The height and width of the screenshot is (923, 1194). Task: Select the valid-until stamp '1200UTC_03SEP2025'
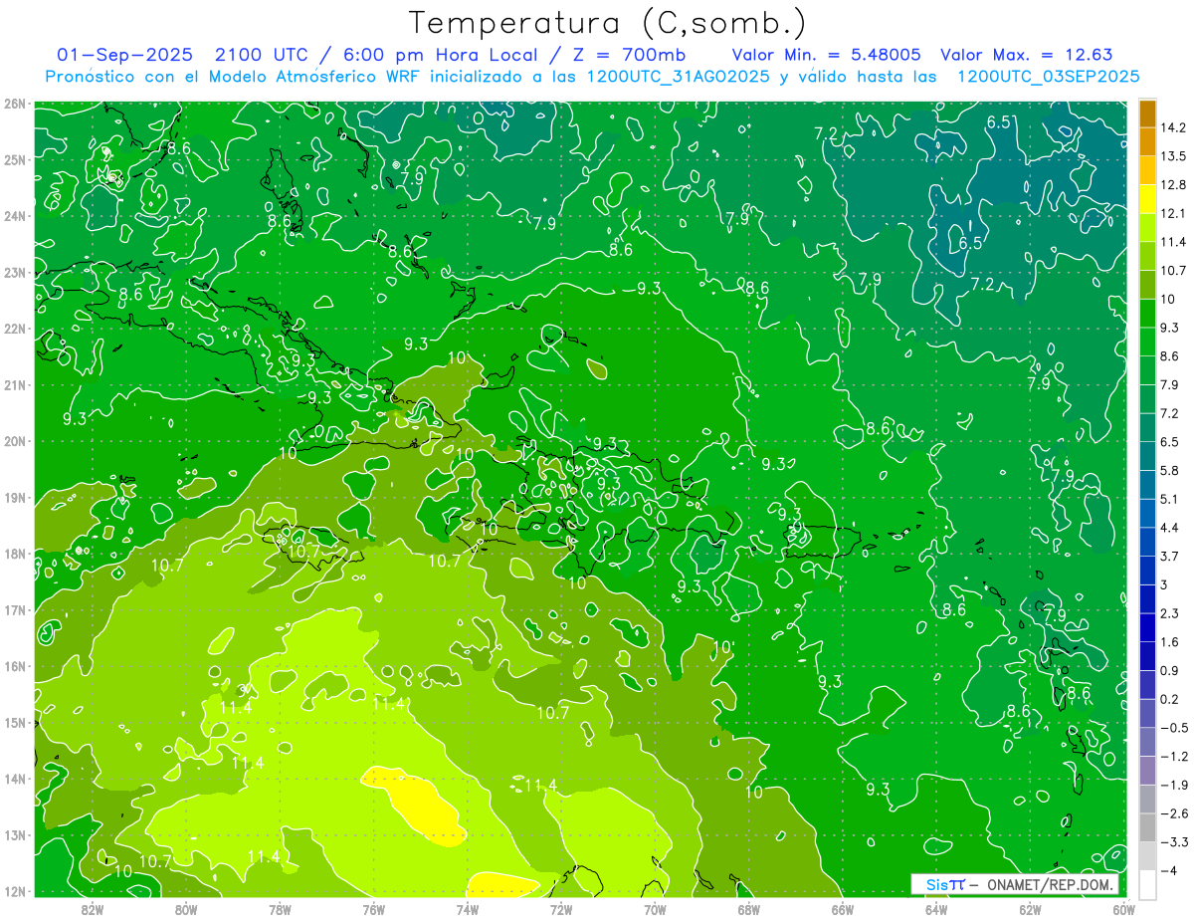1048,77
